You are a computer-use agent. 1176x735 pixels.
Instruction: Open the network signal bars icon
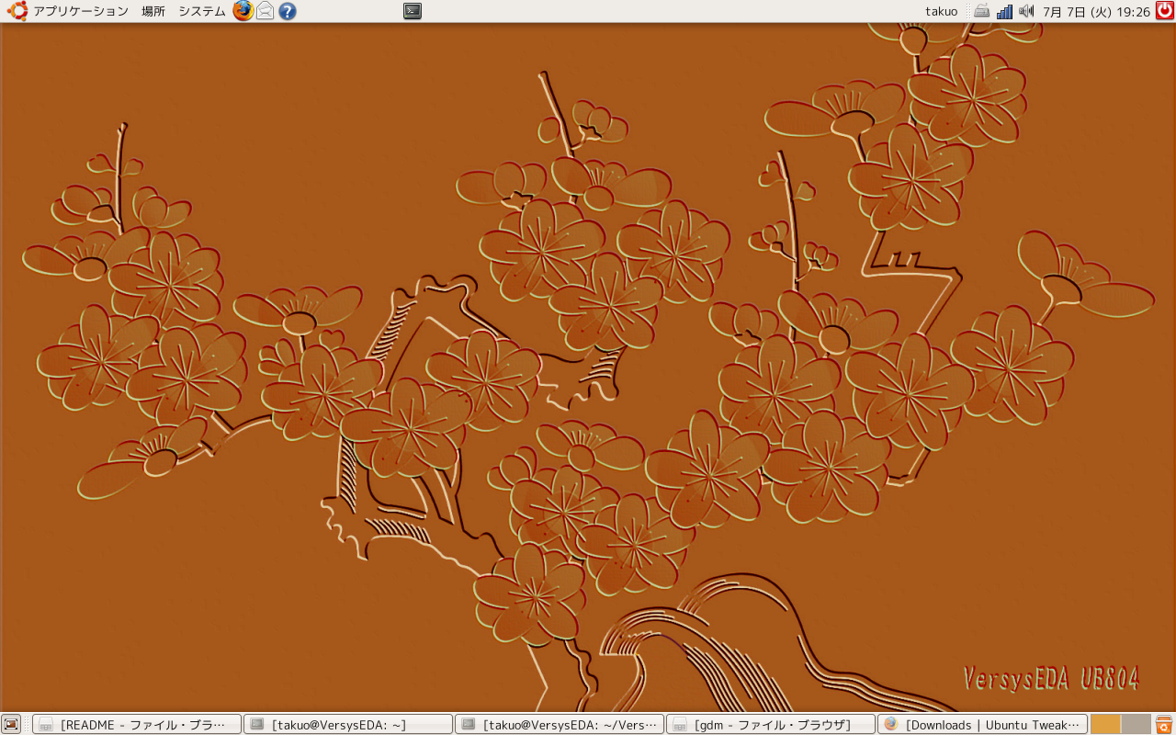pyautogui.click(x=1005, y=11)
